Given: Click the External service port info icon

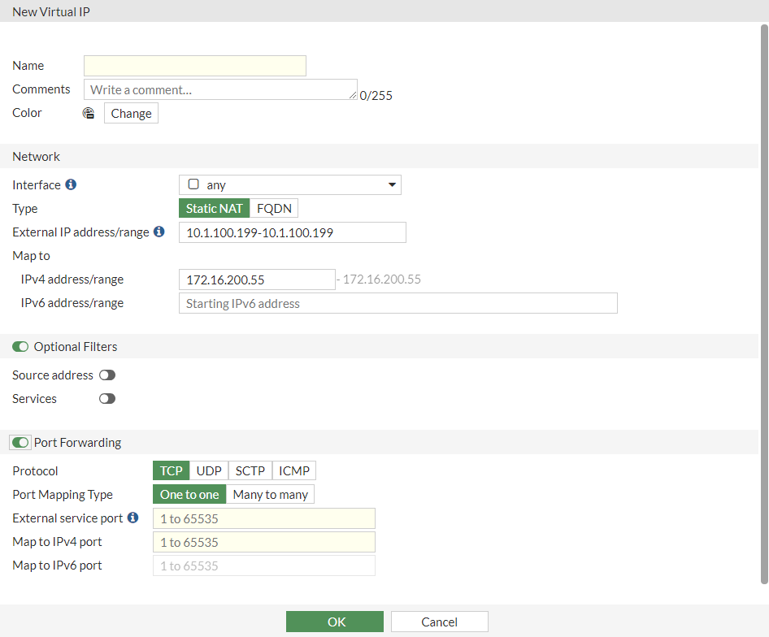Looking at the screenshot, I should (133, 518).
